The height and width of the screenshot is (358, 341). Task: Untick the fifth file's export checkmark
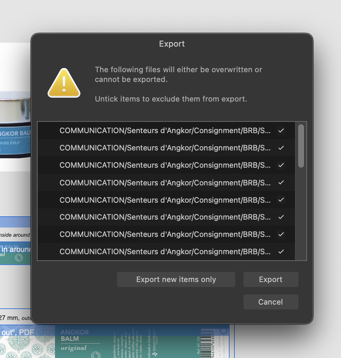(281, 200)
